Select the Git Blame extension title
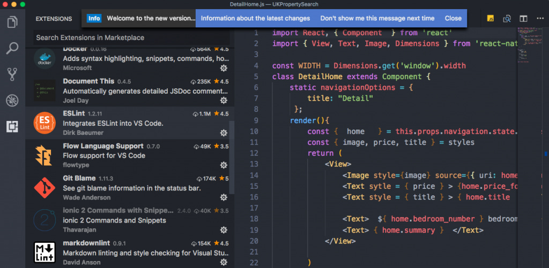Viewport: 549px width, 268px height. [79, 178]
